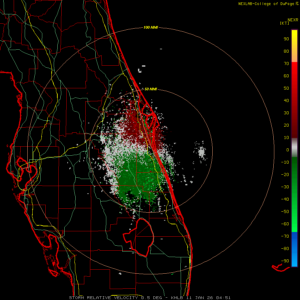Click the NEXLAB-College of DuPage header text
The height and width of the screenshot is (300, 300).
[266, 4]
